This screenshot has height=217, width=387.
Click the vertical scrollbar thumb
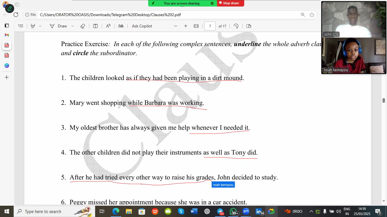tap(384, 101)
